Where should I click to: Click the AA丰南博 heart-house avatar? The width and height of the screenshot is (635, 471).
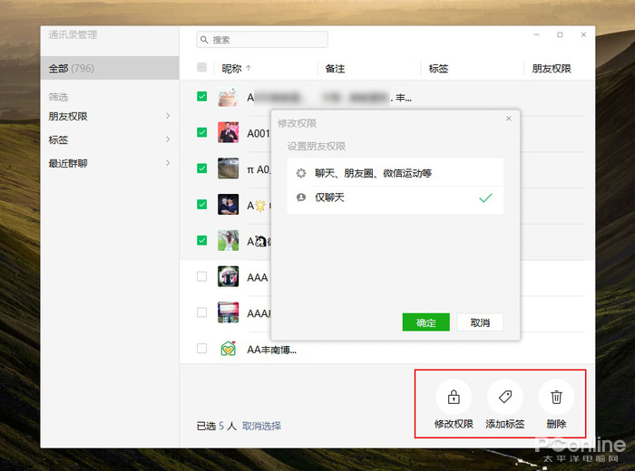coord(229,349)
